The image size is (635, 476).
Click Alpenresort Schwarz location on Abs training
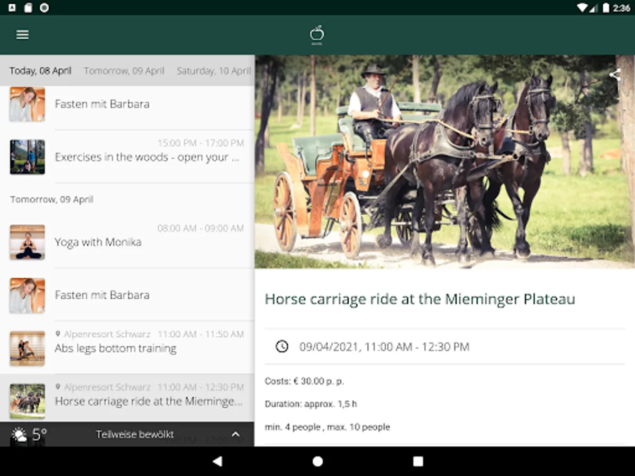click(x=103, y=334)
